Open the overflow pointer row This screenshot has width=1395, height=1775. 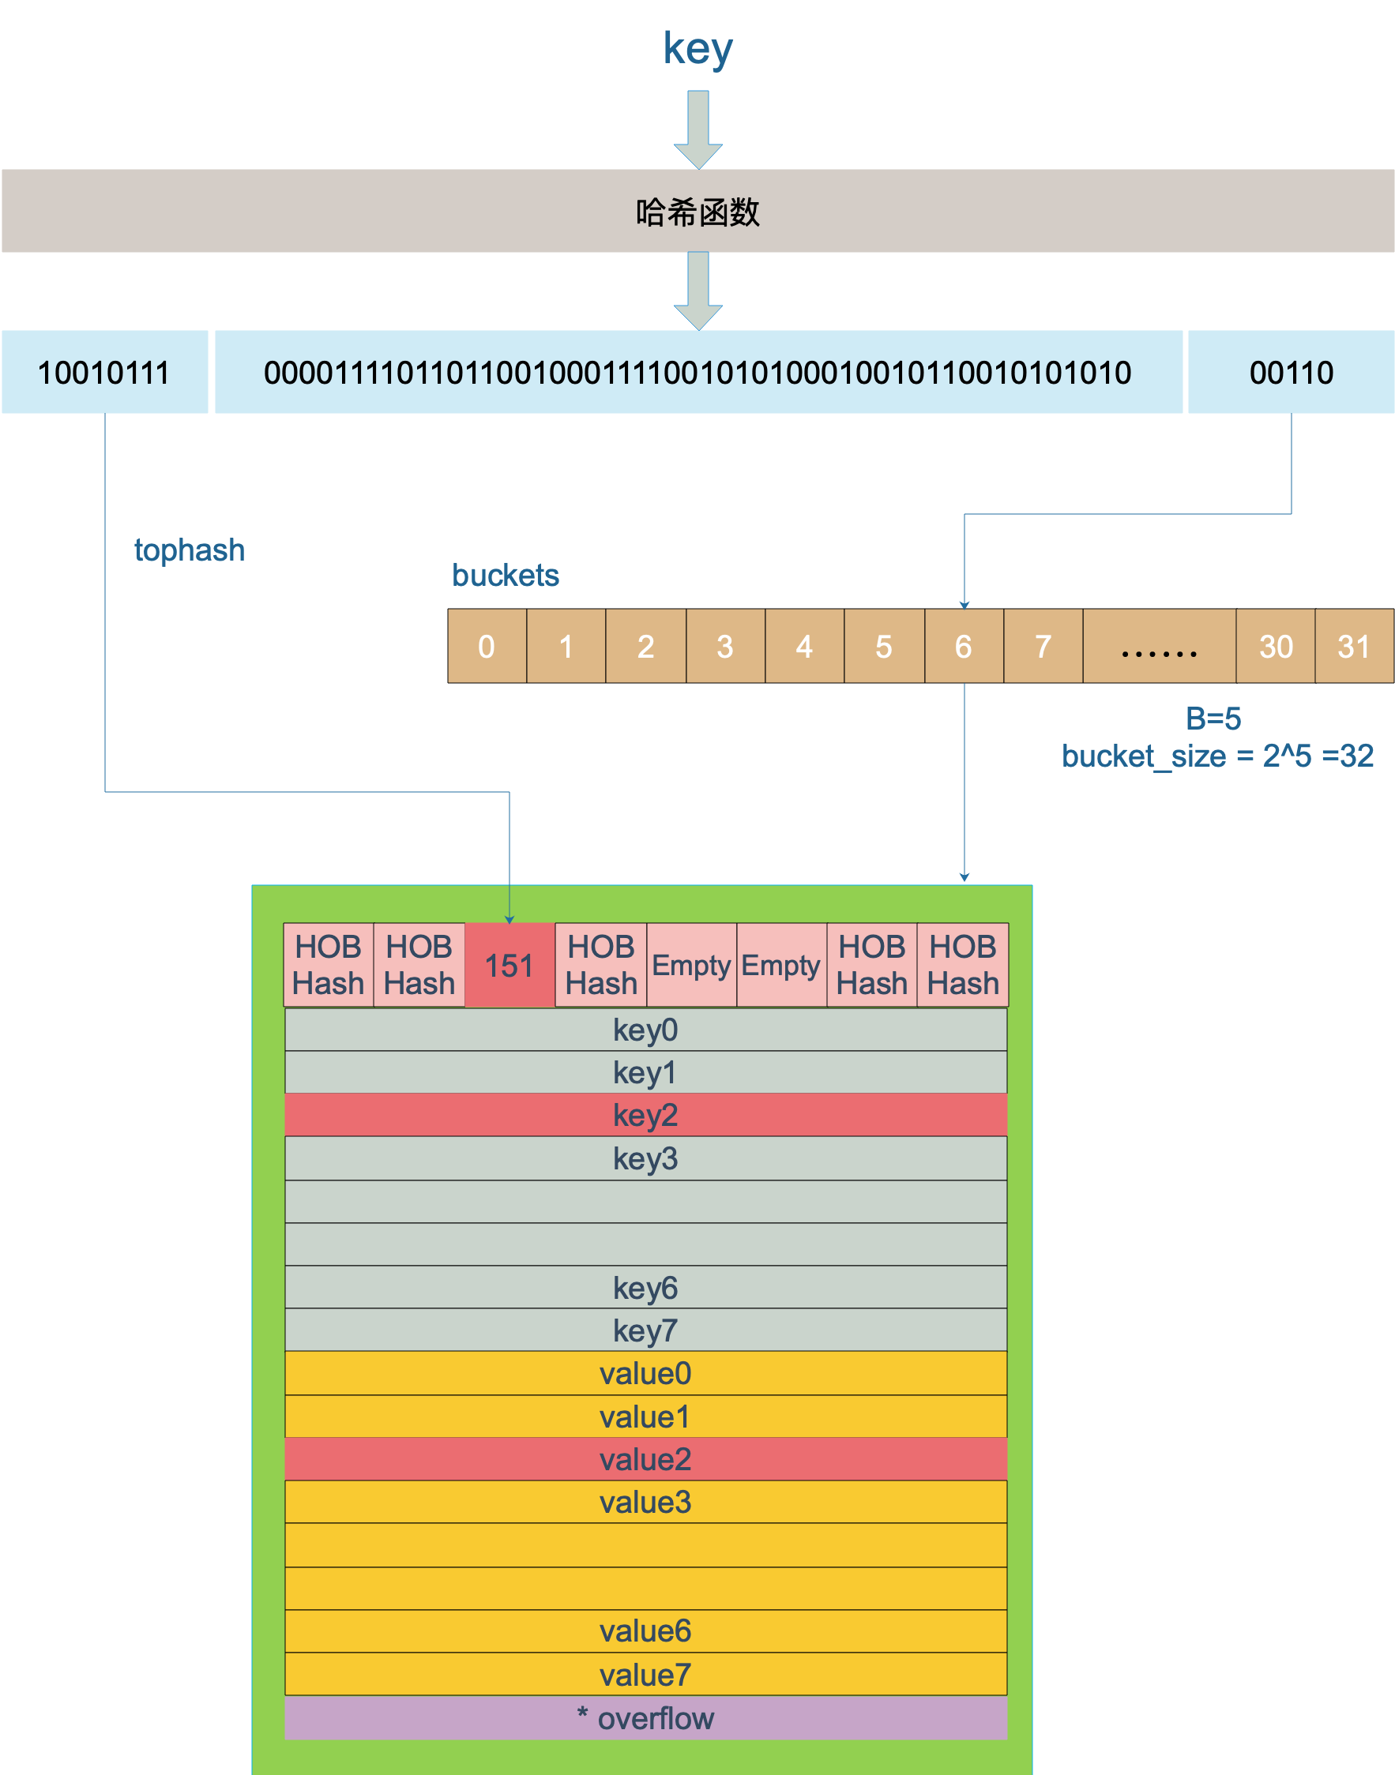[645, 1718]
